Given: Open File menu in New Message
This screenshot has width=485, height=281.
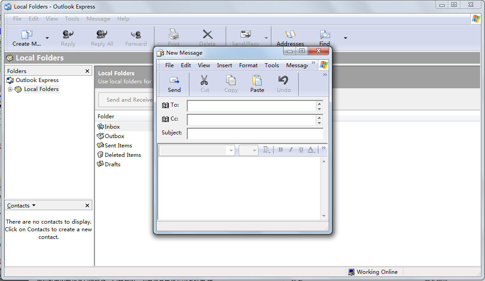Looking at the screenshot, I should (x=169, y=65).
